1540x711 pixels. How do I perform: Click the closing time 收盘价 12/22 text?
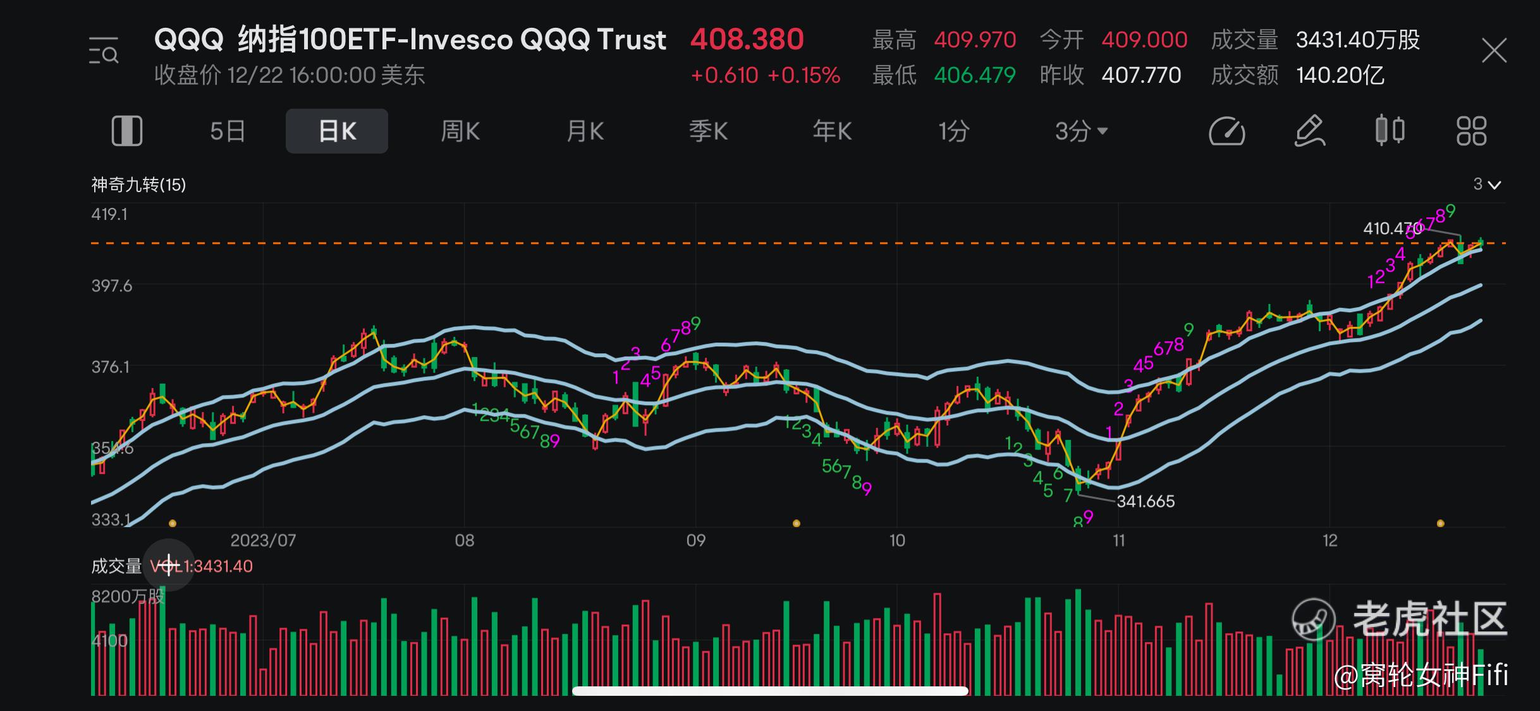point(290,75)
